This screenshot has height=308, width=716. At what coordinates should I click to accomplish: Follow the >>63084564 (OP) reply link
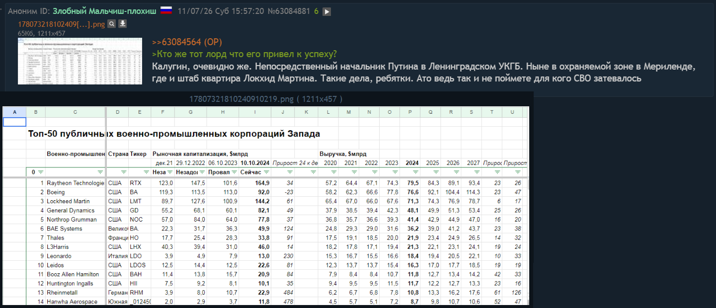point(187,42)
